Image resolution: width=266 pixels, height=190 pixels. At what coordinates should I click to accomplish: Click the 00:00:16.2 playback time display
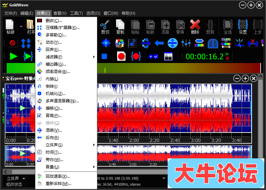click(x=204, y=56)
